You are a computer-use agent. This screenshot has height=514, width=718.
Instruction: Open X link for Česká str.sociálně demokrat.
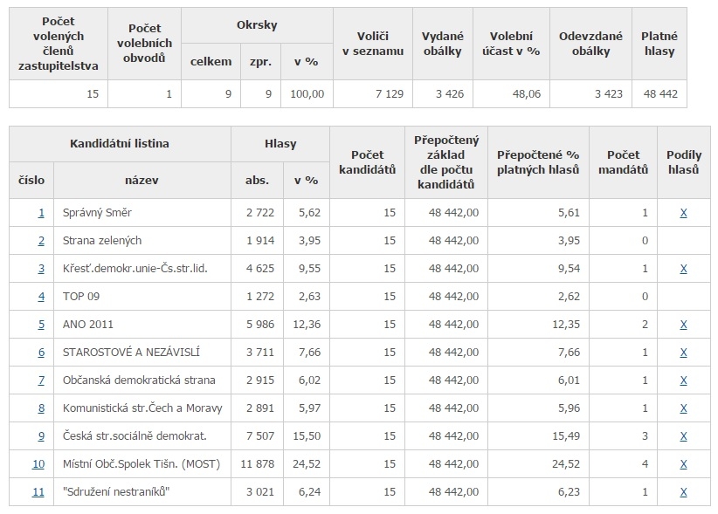683,436
